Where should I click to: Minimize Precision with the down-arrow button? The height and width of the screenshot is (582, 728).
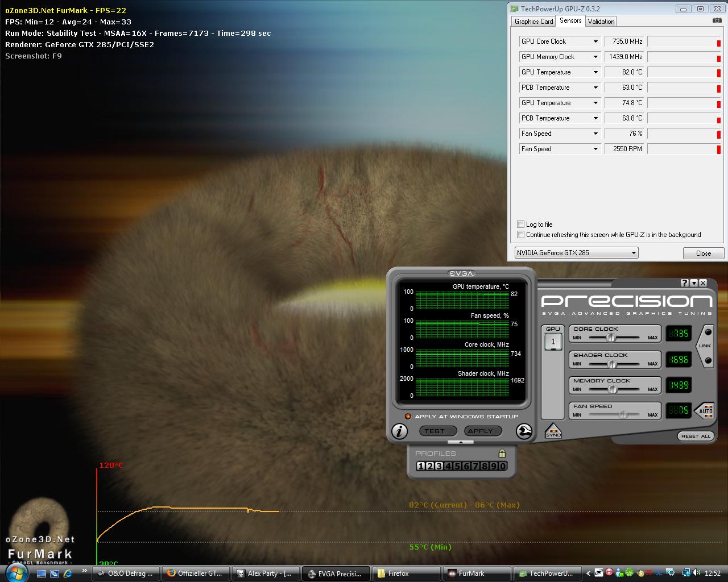point(694,283)
